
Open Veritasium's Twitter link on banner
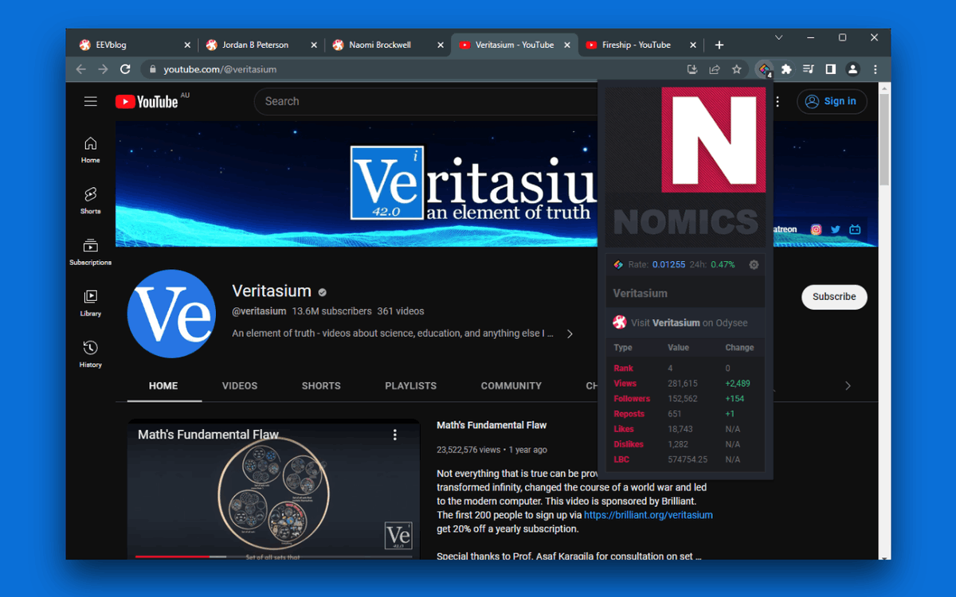pos(836,229)
